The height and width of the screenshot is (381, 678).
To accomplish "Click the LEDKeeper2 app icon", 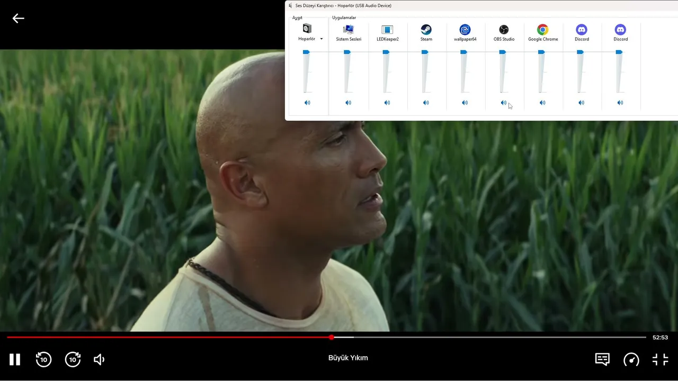I will pyautogui.click(x=387, y=29).
